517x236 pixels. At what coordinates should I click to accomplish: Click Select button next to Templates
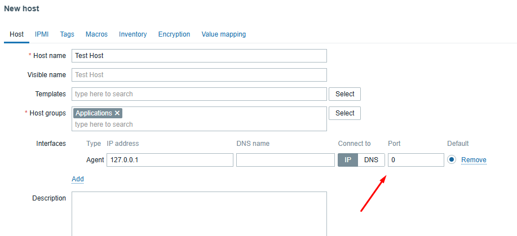[x=345, y=94]
